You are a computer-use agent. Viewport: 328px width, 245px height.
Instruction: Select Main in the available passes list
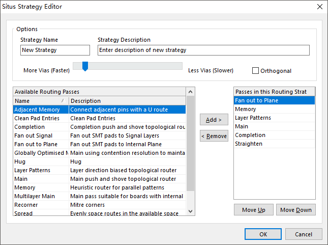point(41,179)
